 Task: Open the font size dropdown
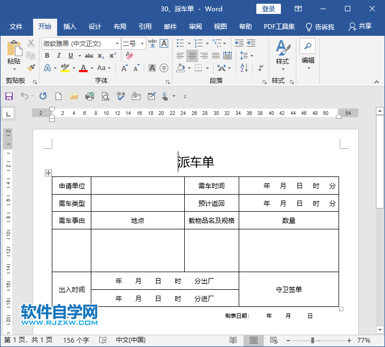tap(142, 44)
